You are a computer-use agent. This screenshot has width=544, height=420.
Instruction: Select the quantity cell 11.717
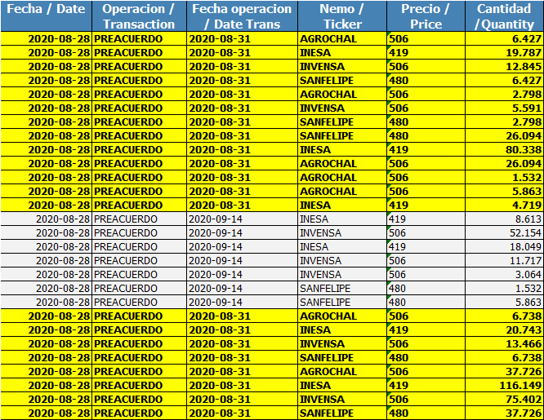point(505,261)
